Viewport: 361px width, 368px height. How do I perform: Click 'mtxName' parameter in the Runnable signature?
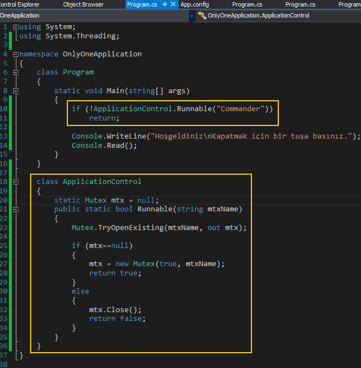point(222,209)
